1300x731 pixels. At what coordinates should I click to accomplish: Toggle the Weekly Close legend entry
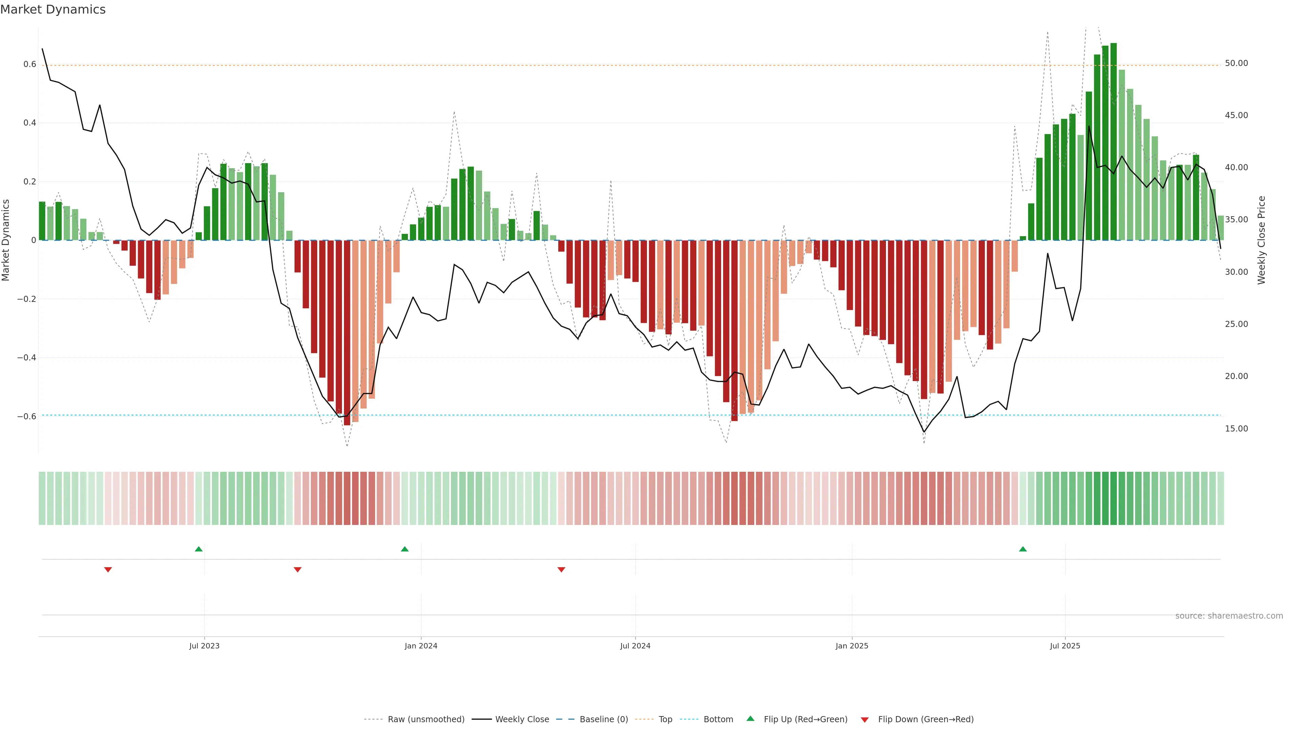[x=522, y=719]
